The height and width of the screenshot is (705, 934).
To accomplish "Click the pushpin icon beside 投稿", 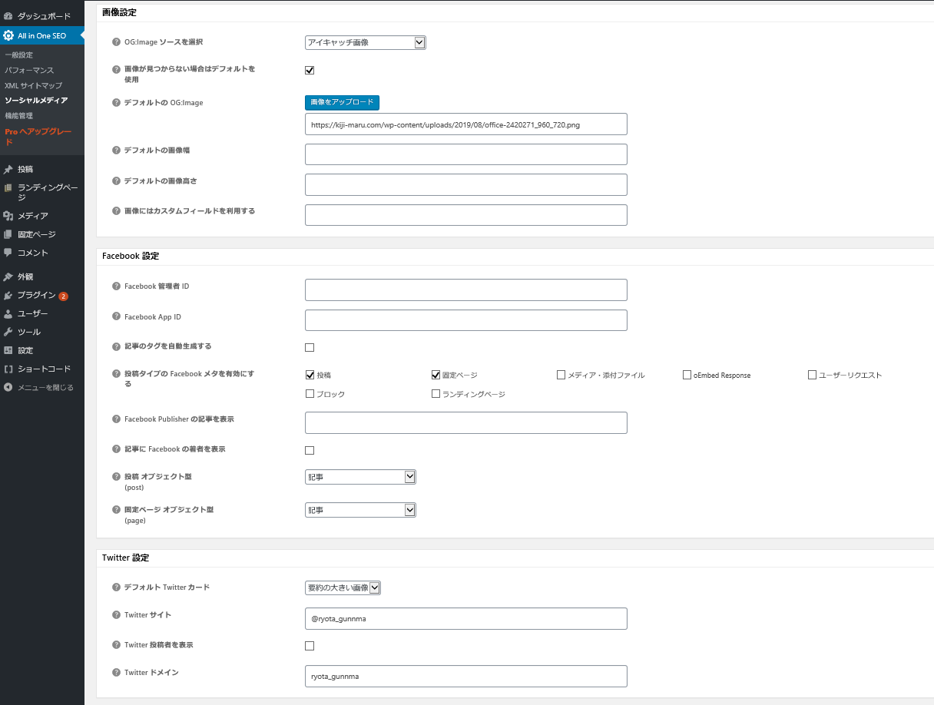I will 8,169.
